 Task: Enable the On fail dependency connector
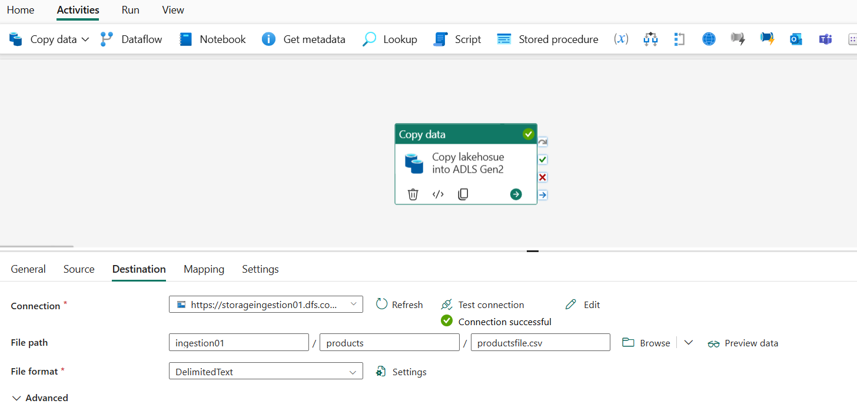pos(542,177)
